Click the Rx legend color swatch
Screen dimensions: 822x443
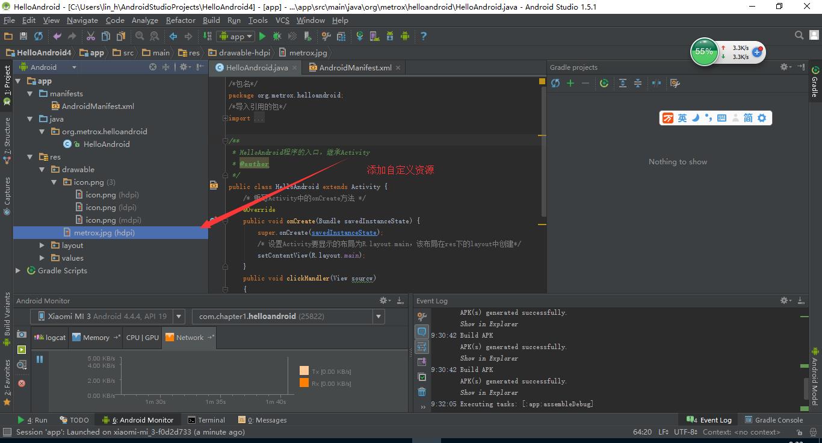click(304, 383)
